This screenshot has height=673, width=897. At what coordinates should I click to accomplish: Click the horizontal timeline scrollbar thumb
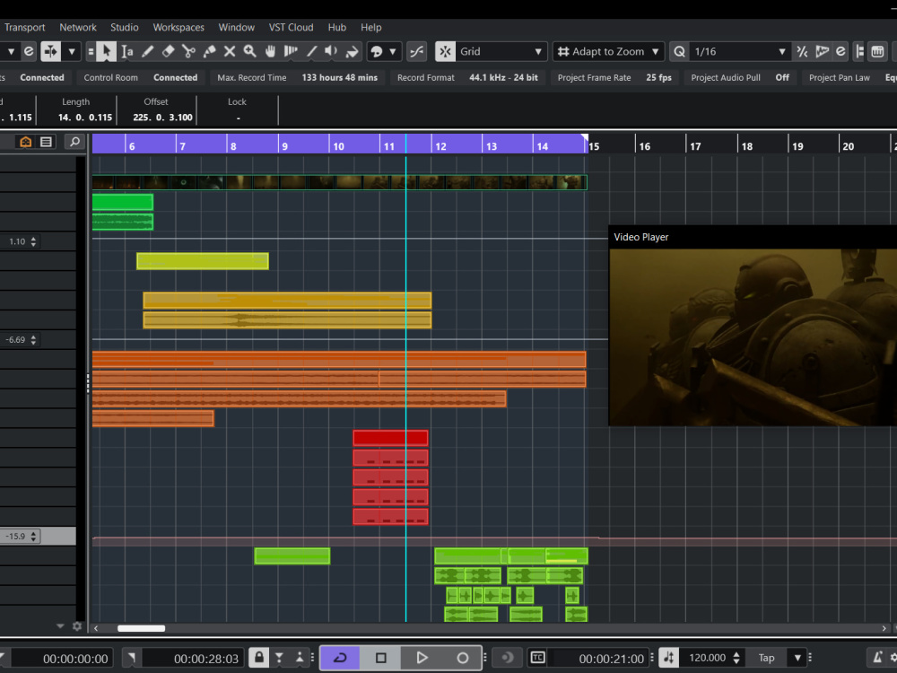[x=142, y=628]
